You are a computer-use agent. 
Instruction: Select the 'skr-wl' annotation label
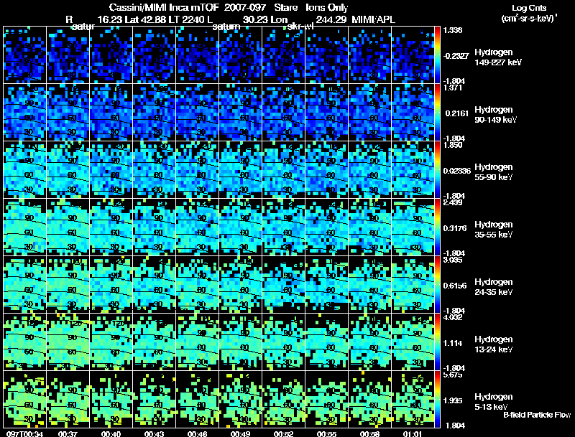(x=300, y=27)
